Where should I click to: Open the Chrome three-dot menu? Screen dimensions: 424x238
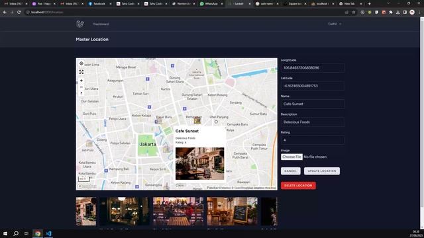pos(419,12)
